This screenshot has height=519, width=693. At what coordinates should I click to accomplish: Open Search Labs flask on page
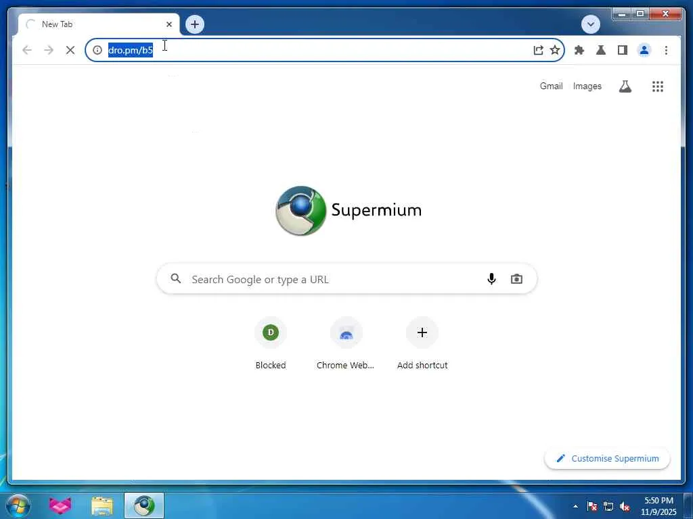[625, 86]
